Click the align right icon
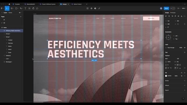The width and height of the screenshot is (187, 105). (172, 16)
